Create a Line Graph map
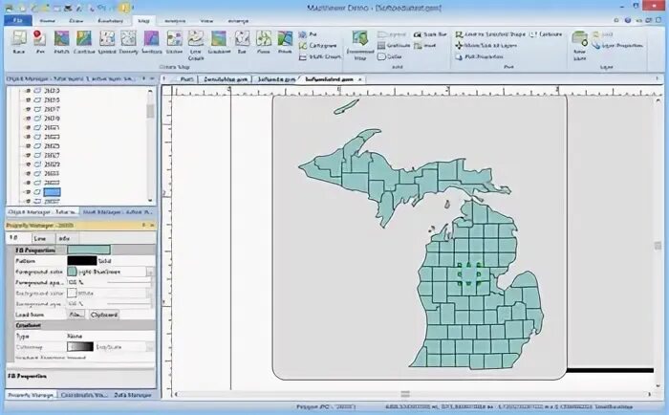Image resolution: width=669 pixels, height=415 pixels. click(x=195, y=45)
